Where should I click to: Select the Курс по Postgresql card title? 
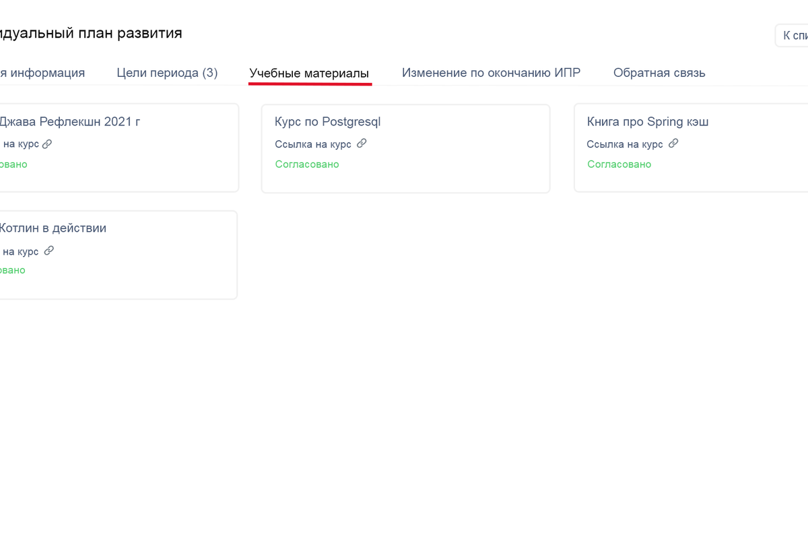coord(328,122)
